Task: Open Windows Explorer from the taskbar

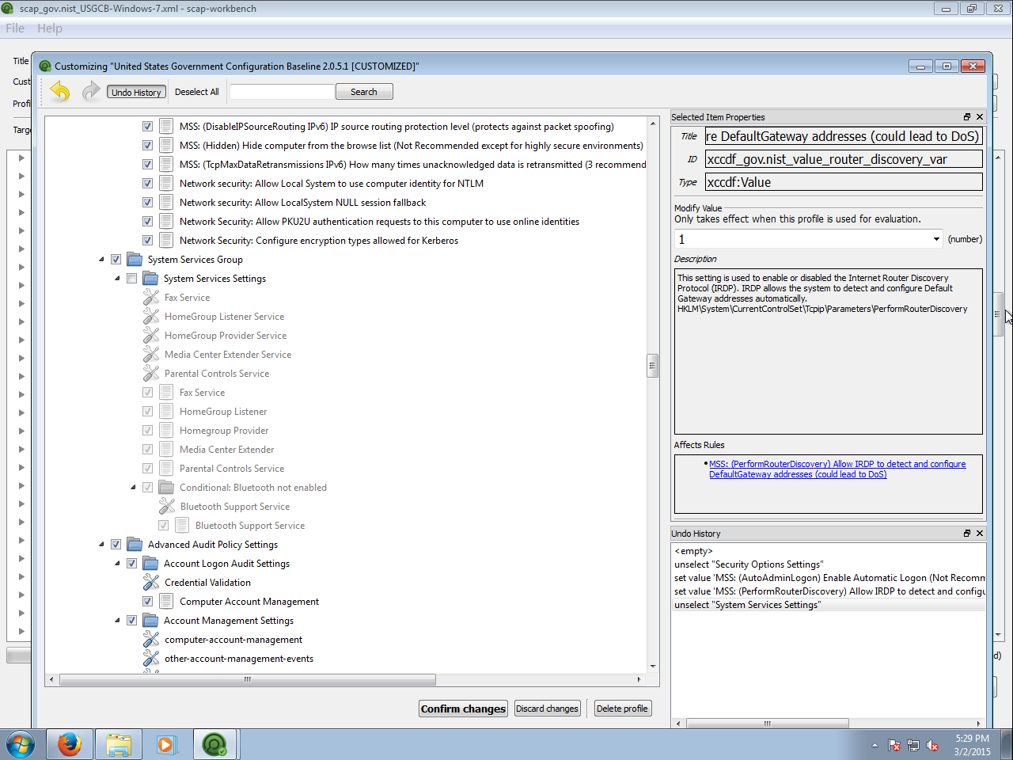Action: click(x=119, y=745)
